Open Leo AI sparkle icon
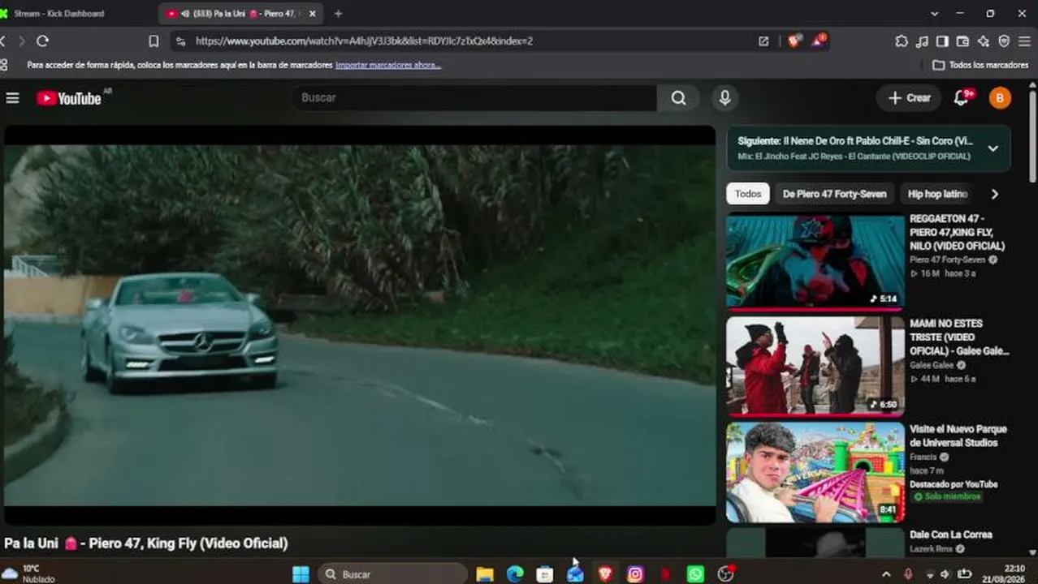 984,41
